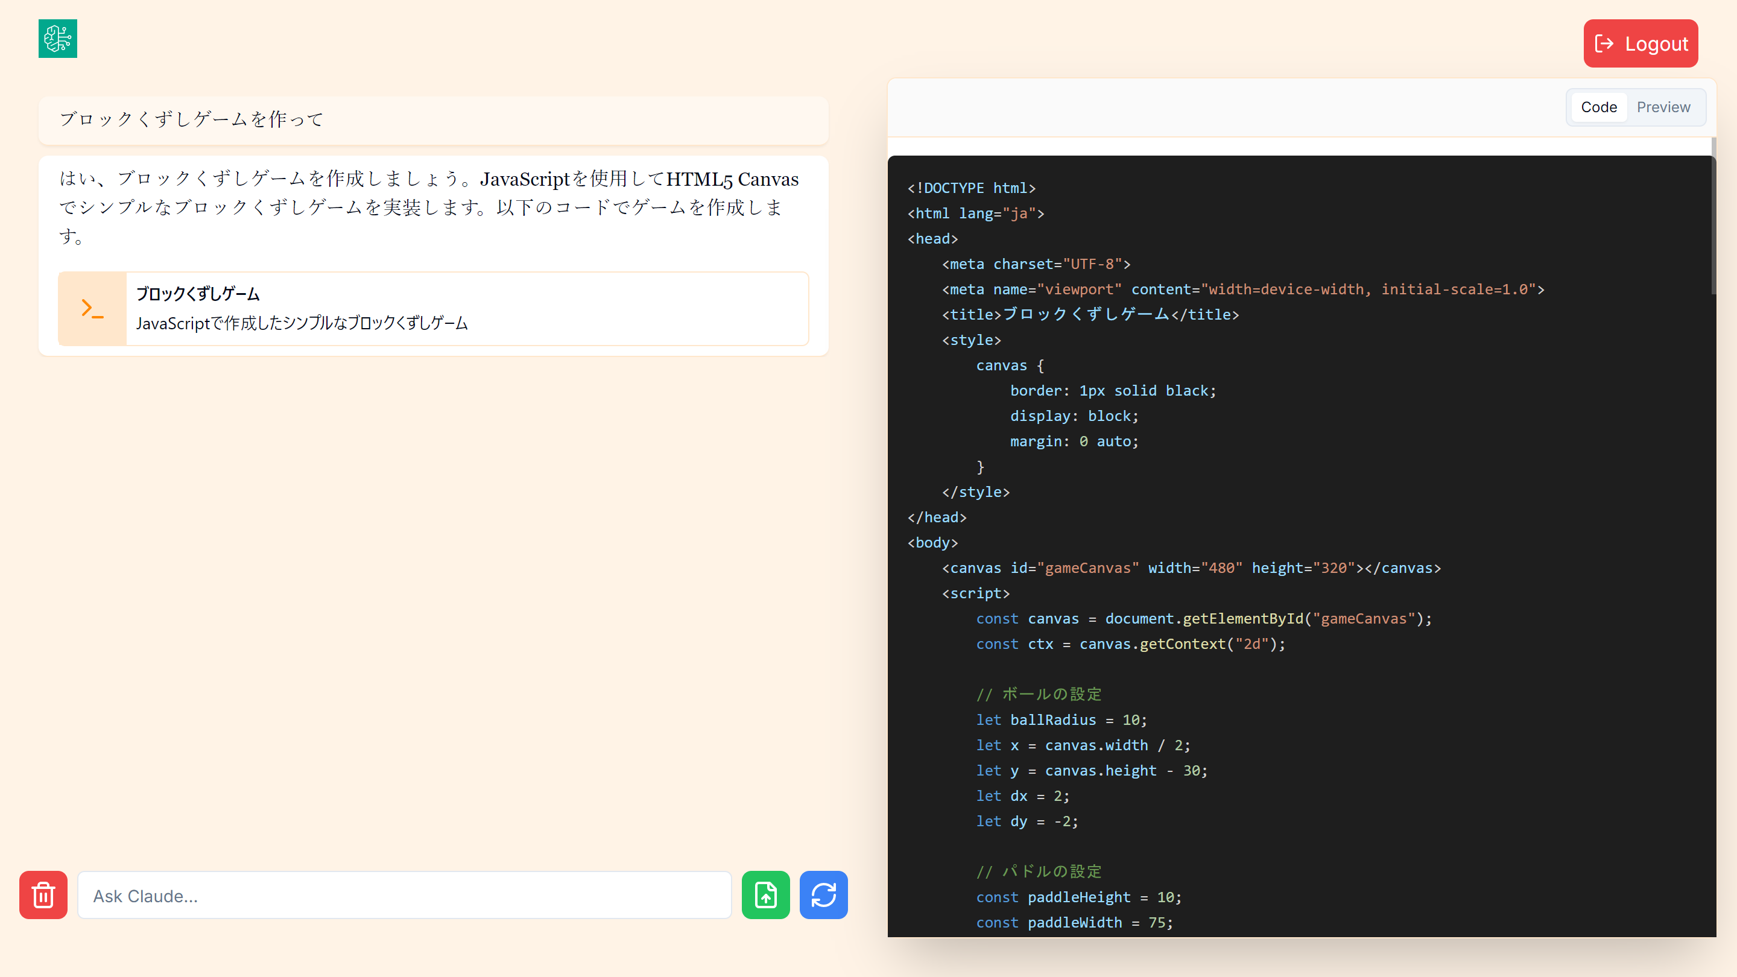
Task: Click the assistant's reply paragraph text
Action: [429, 207]
